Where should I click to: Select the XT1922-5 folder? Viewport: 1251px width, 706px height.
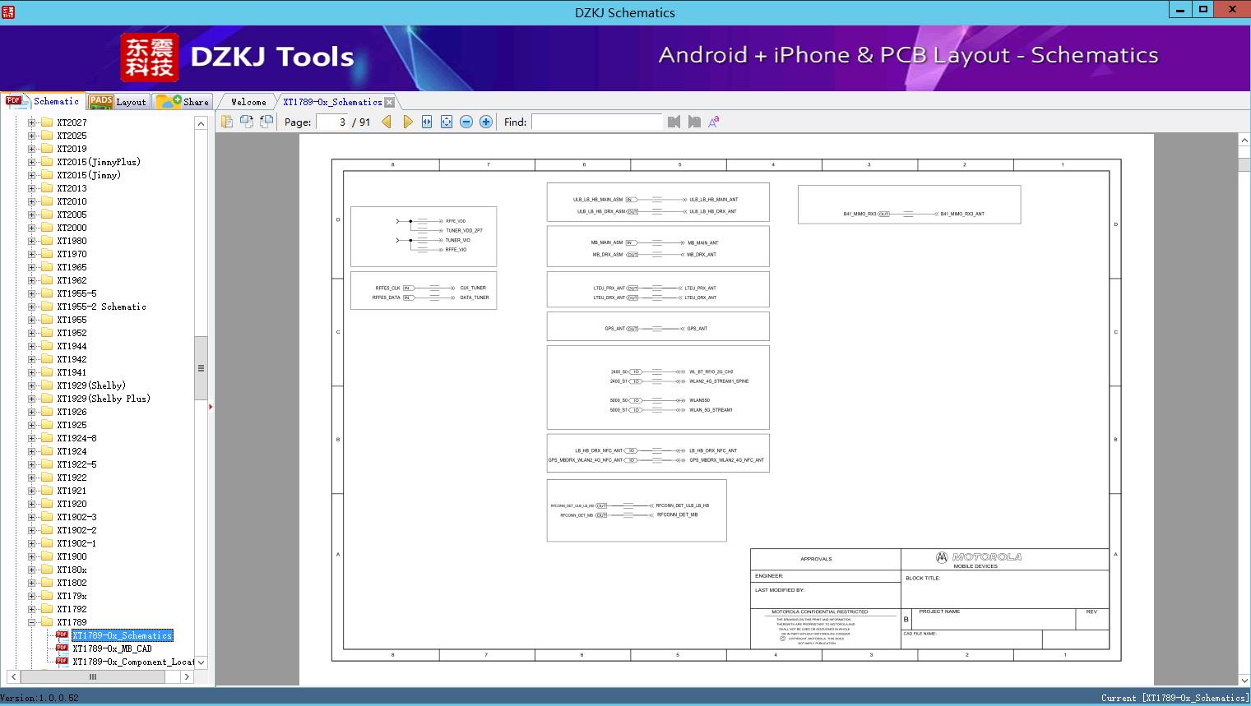click(x=76, y=464)
